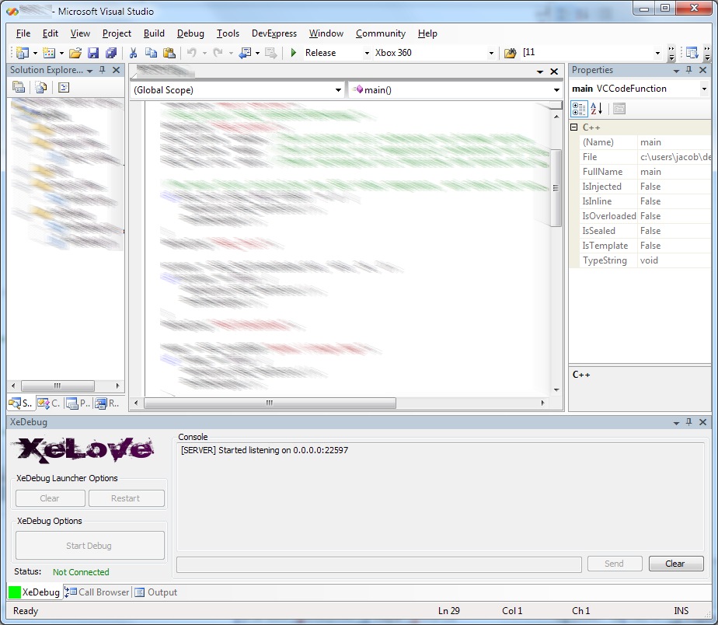Screen dimensions: 718x625
Task: Switch to Resource View tab
Action: (x=107, y=403)
